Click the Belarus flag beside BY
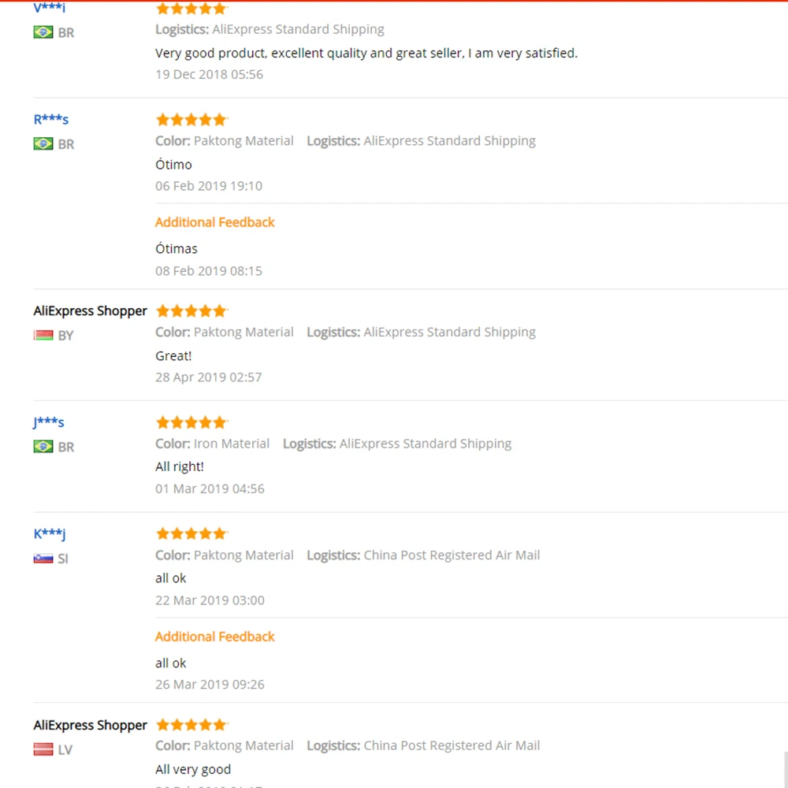 click(43, 336)
